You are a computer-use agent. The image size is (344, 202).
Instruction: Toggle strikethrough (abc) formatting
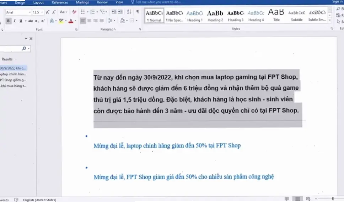click(31, 21)
